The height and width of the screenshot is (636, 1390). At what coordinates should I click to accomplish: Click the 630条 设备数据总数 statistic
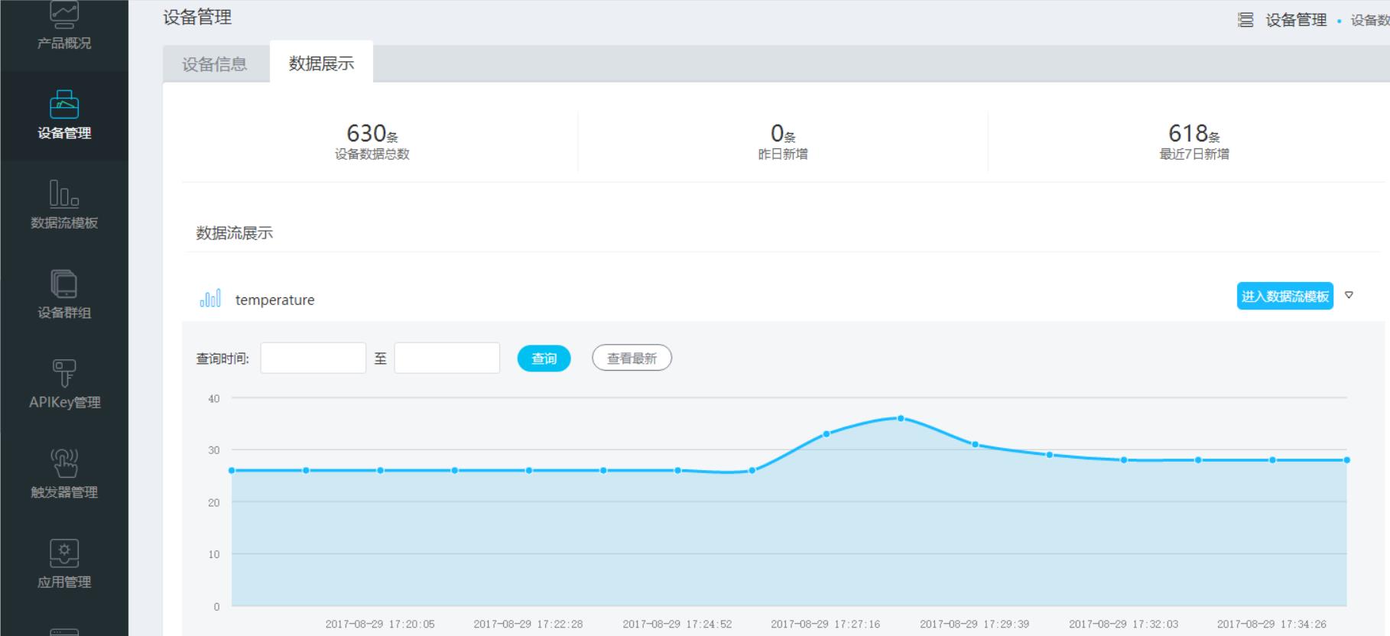372,141
